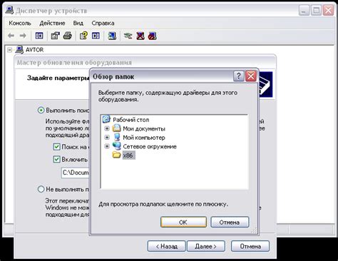Click Отмена in the Обзор папок dialog
This screenshot has width=338, height=261.
point(230,222)
